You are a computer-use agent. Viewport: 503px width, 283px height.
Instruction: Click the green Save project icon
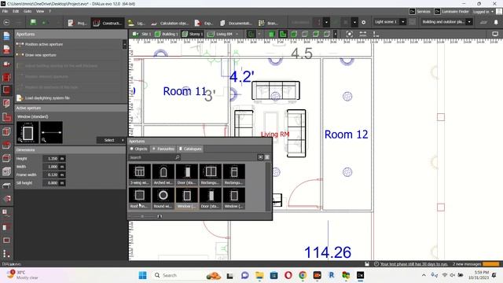coord(33,23)
